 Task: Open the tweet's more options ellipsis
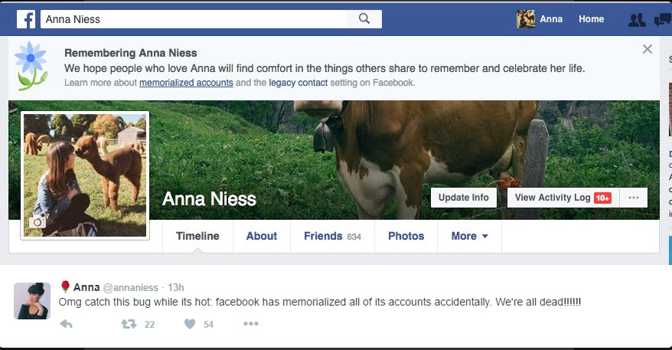(x=250, y=324)
